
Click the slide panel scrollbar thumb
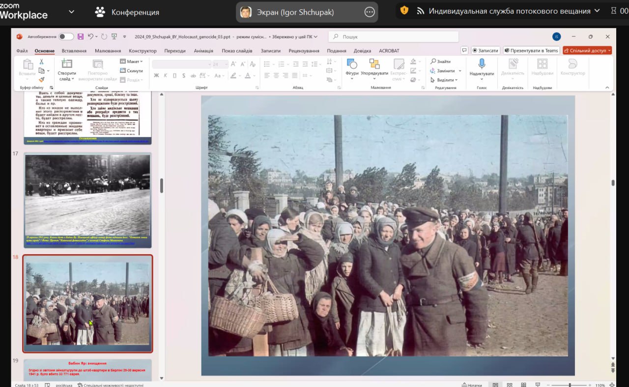click(x=161, y=185)
